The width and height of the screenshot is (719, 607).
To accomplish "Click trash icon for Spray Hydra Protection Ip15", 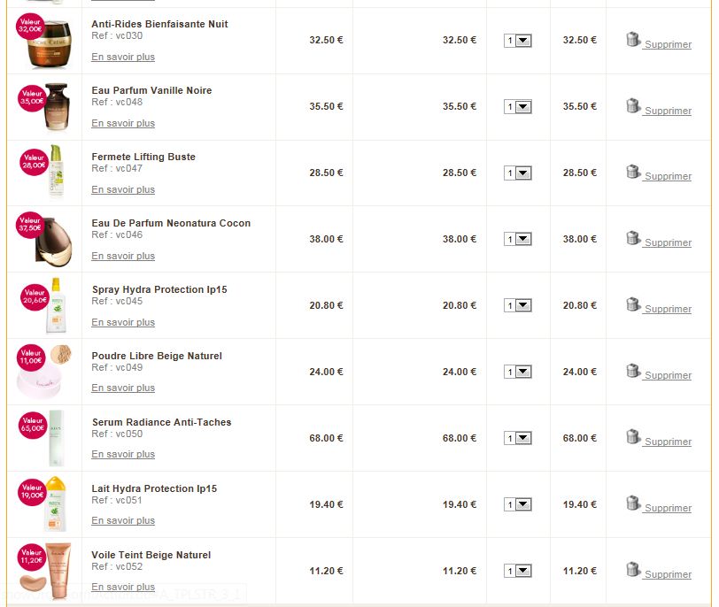I will point(633,304).
